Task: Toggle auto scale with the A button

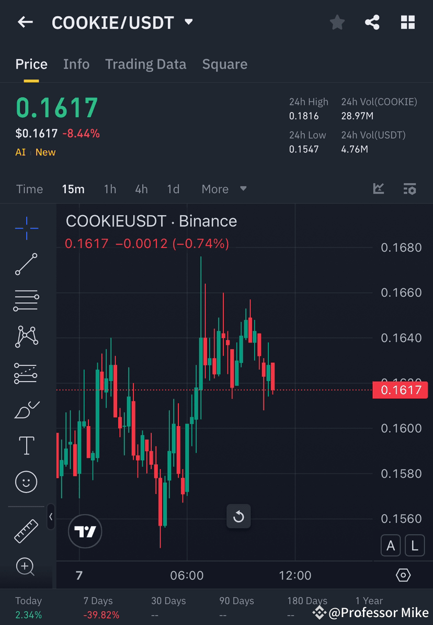Action: coord(391,545)
